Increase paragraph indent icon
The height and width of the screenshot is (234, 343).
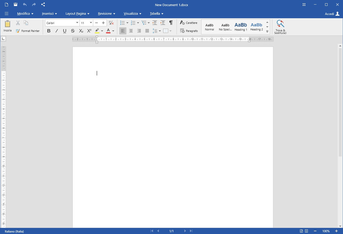pyautogui.click(x=163, y=23)
